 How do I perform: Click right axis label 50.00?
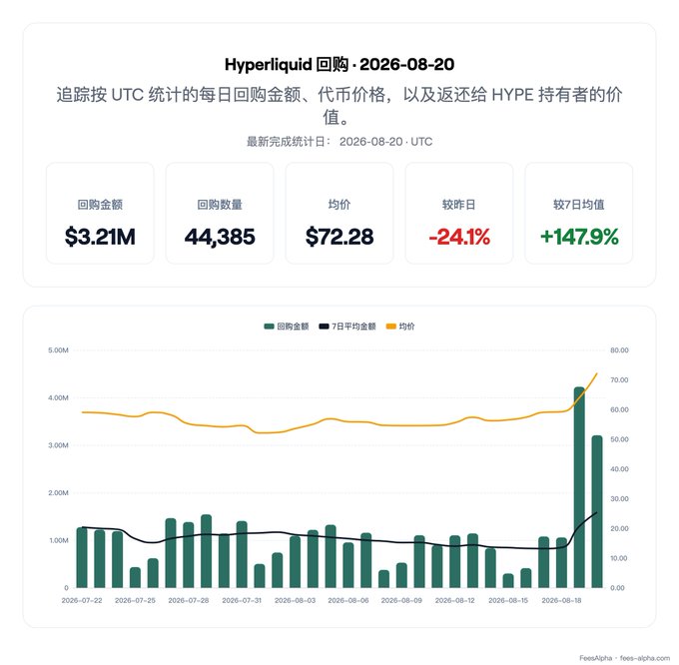coord(619,439)
